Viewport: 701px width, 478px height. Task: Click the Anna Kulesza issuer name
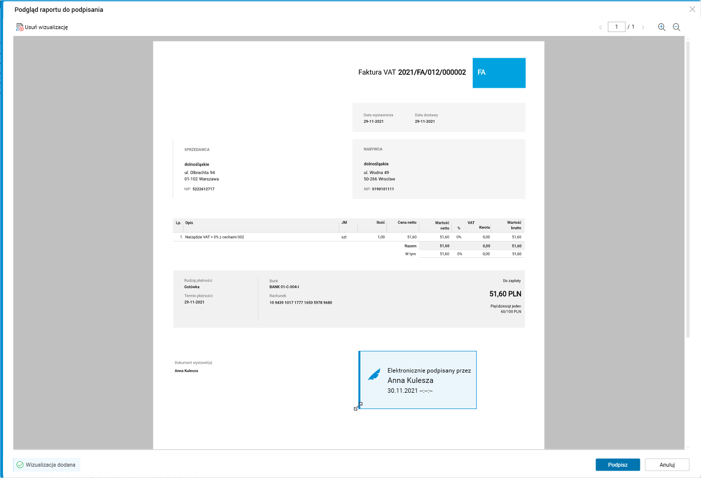click(x=186, y=371)
